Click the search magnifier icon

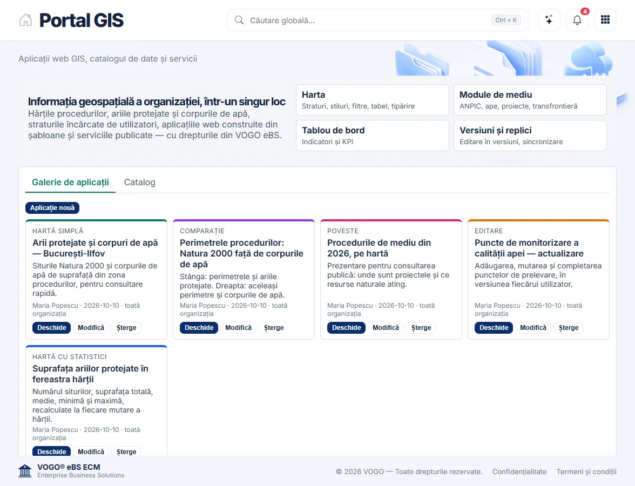(239, 21)
